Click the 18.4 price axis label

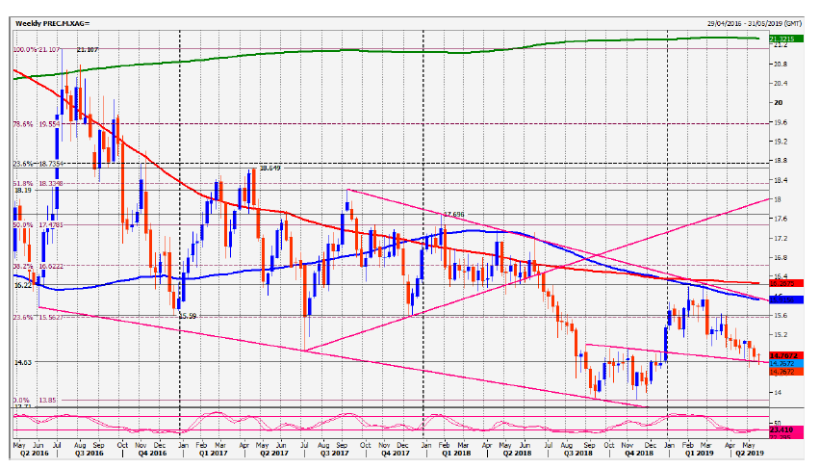pos(781,180)
